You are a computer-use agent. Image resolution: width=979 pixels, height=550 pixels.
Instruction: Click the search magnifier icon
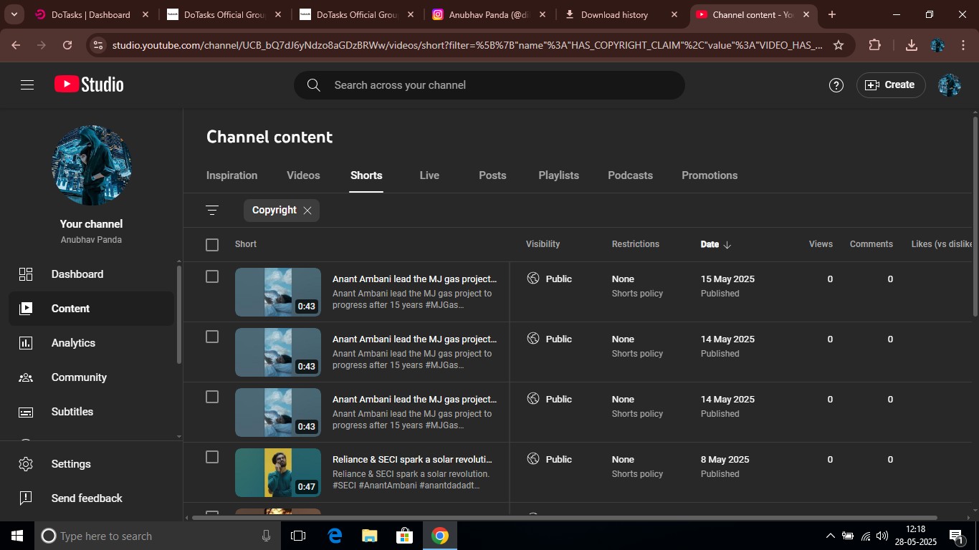click(313, 85)
